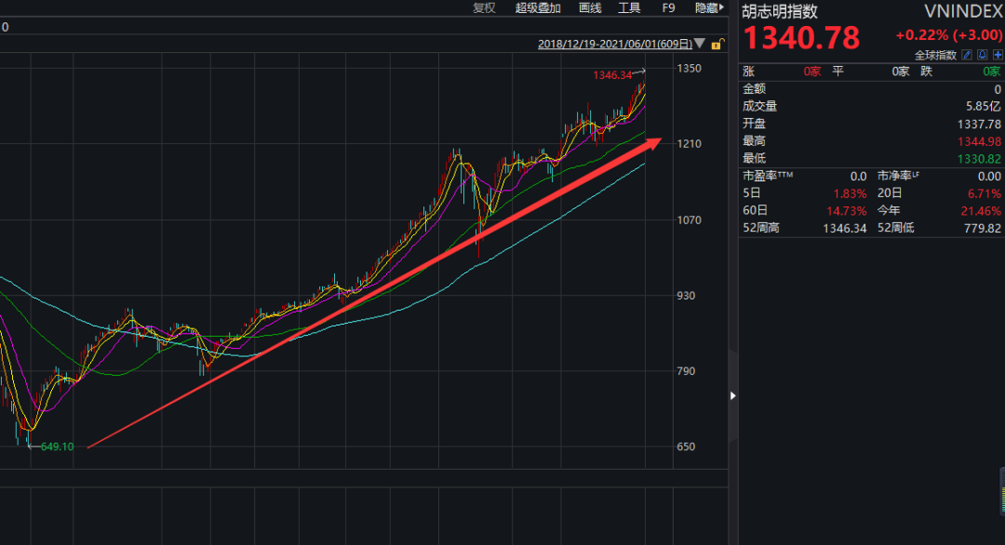Click the 胡志明指数 index name
The image size is (1005, 545).
pos(780,11)
